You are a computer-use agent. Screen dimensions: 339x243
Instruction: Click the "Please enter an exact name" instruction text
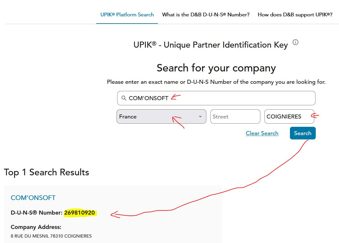pos(216,82)
